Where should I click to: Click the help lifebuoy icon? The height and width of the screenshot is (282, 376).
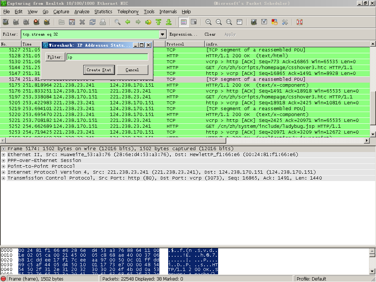(300, 22)
